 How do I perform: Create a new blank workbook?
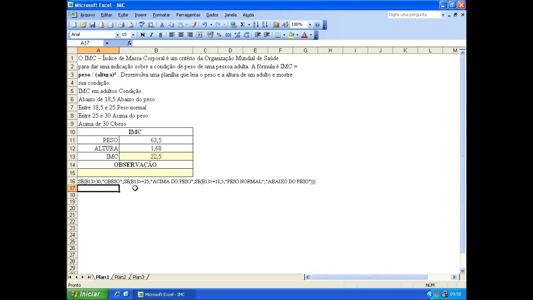tap(74, 25)
